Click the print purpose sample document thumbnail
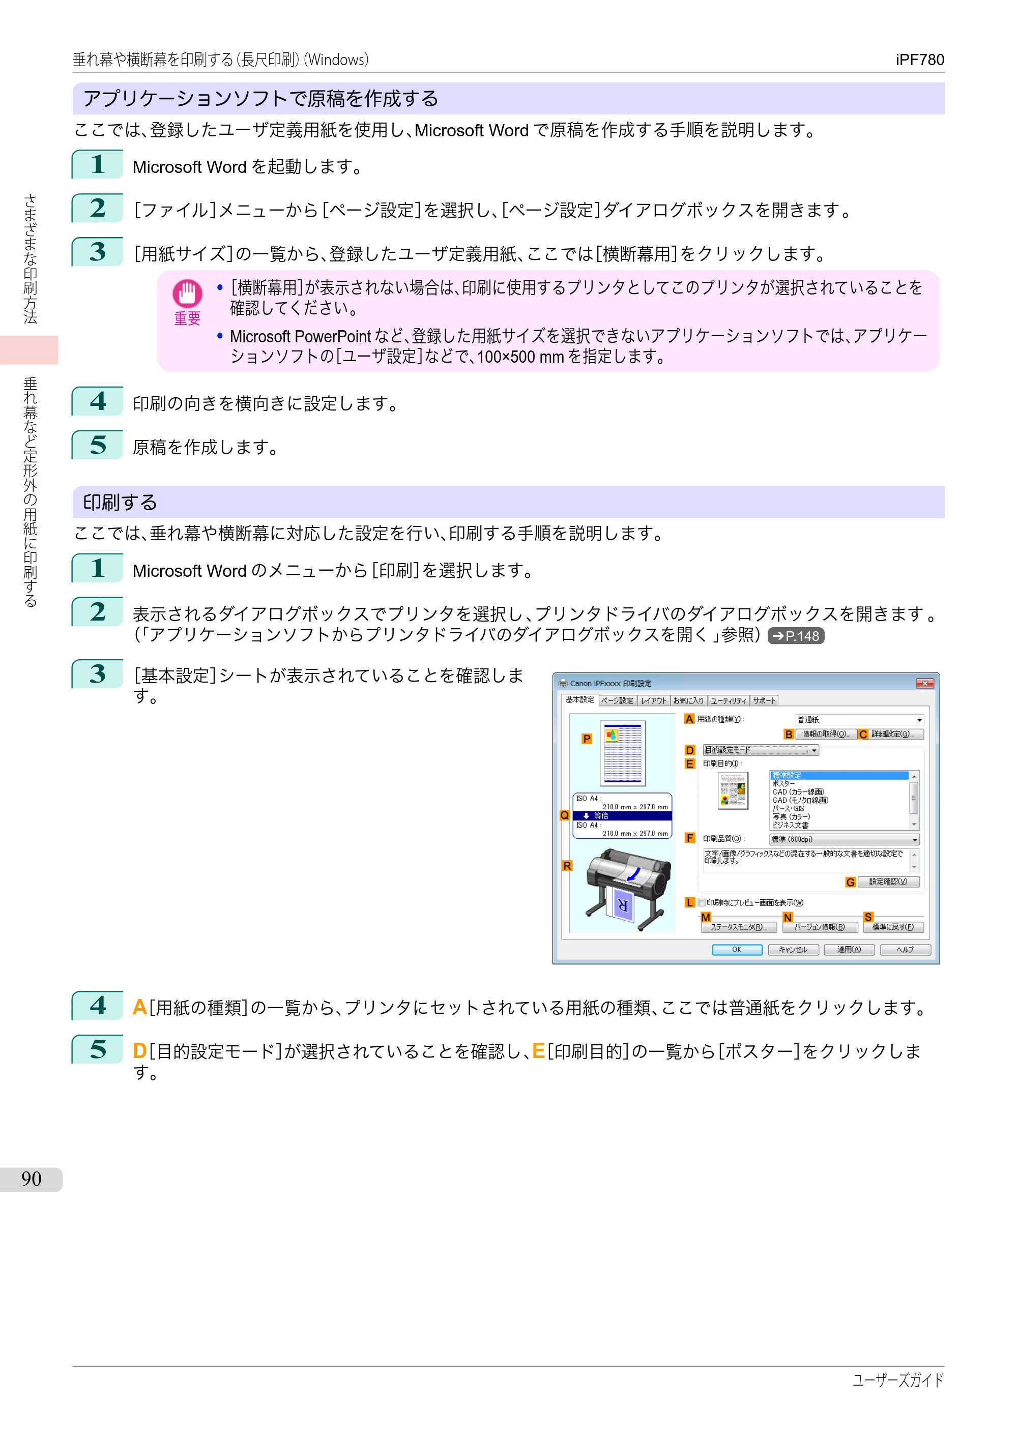This screenshot has width=1018, height=1439. [733, 790]
